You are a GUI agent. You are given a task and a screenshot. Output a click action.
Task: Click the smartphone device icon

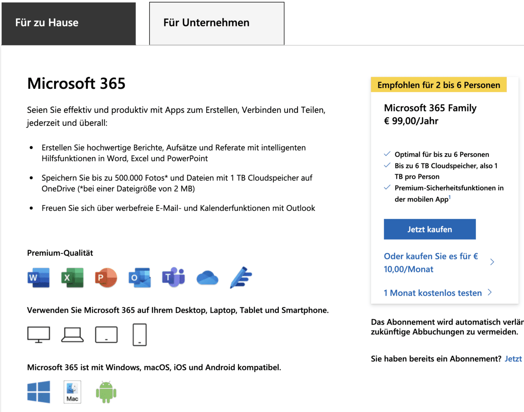pos(139,335)
